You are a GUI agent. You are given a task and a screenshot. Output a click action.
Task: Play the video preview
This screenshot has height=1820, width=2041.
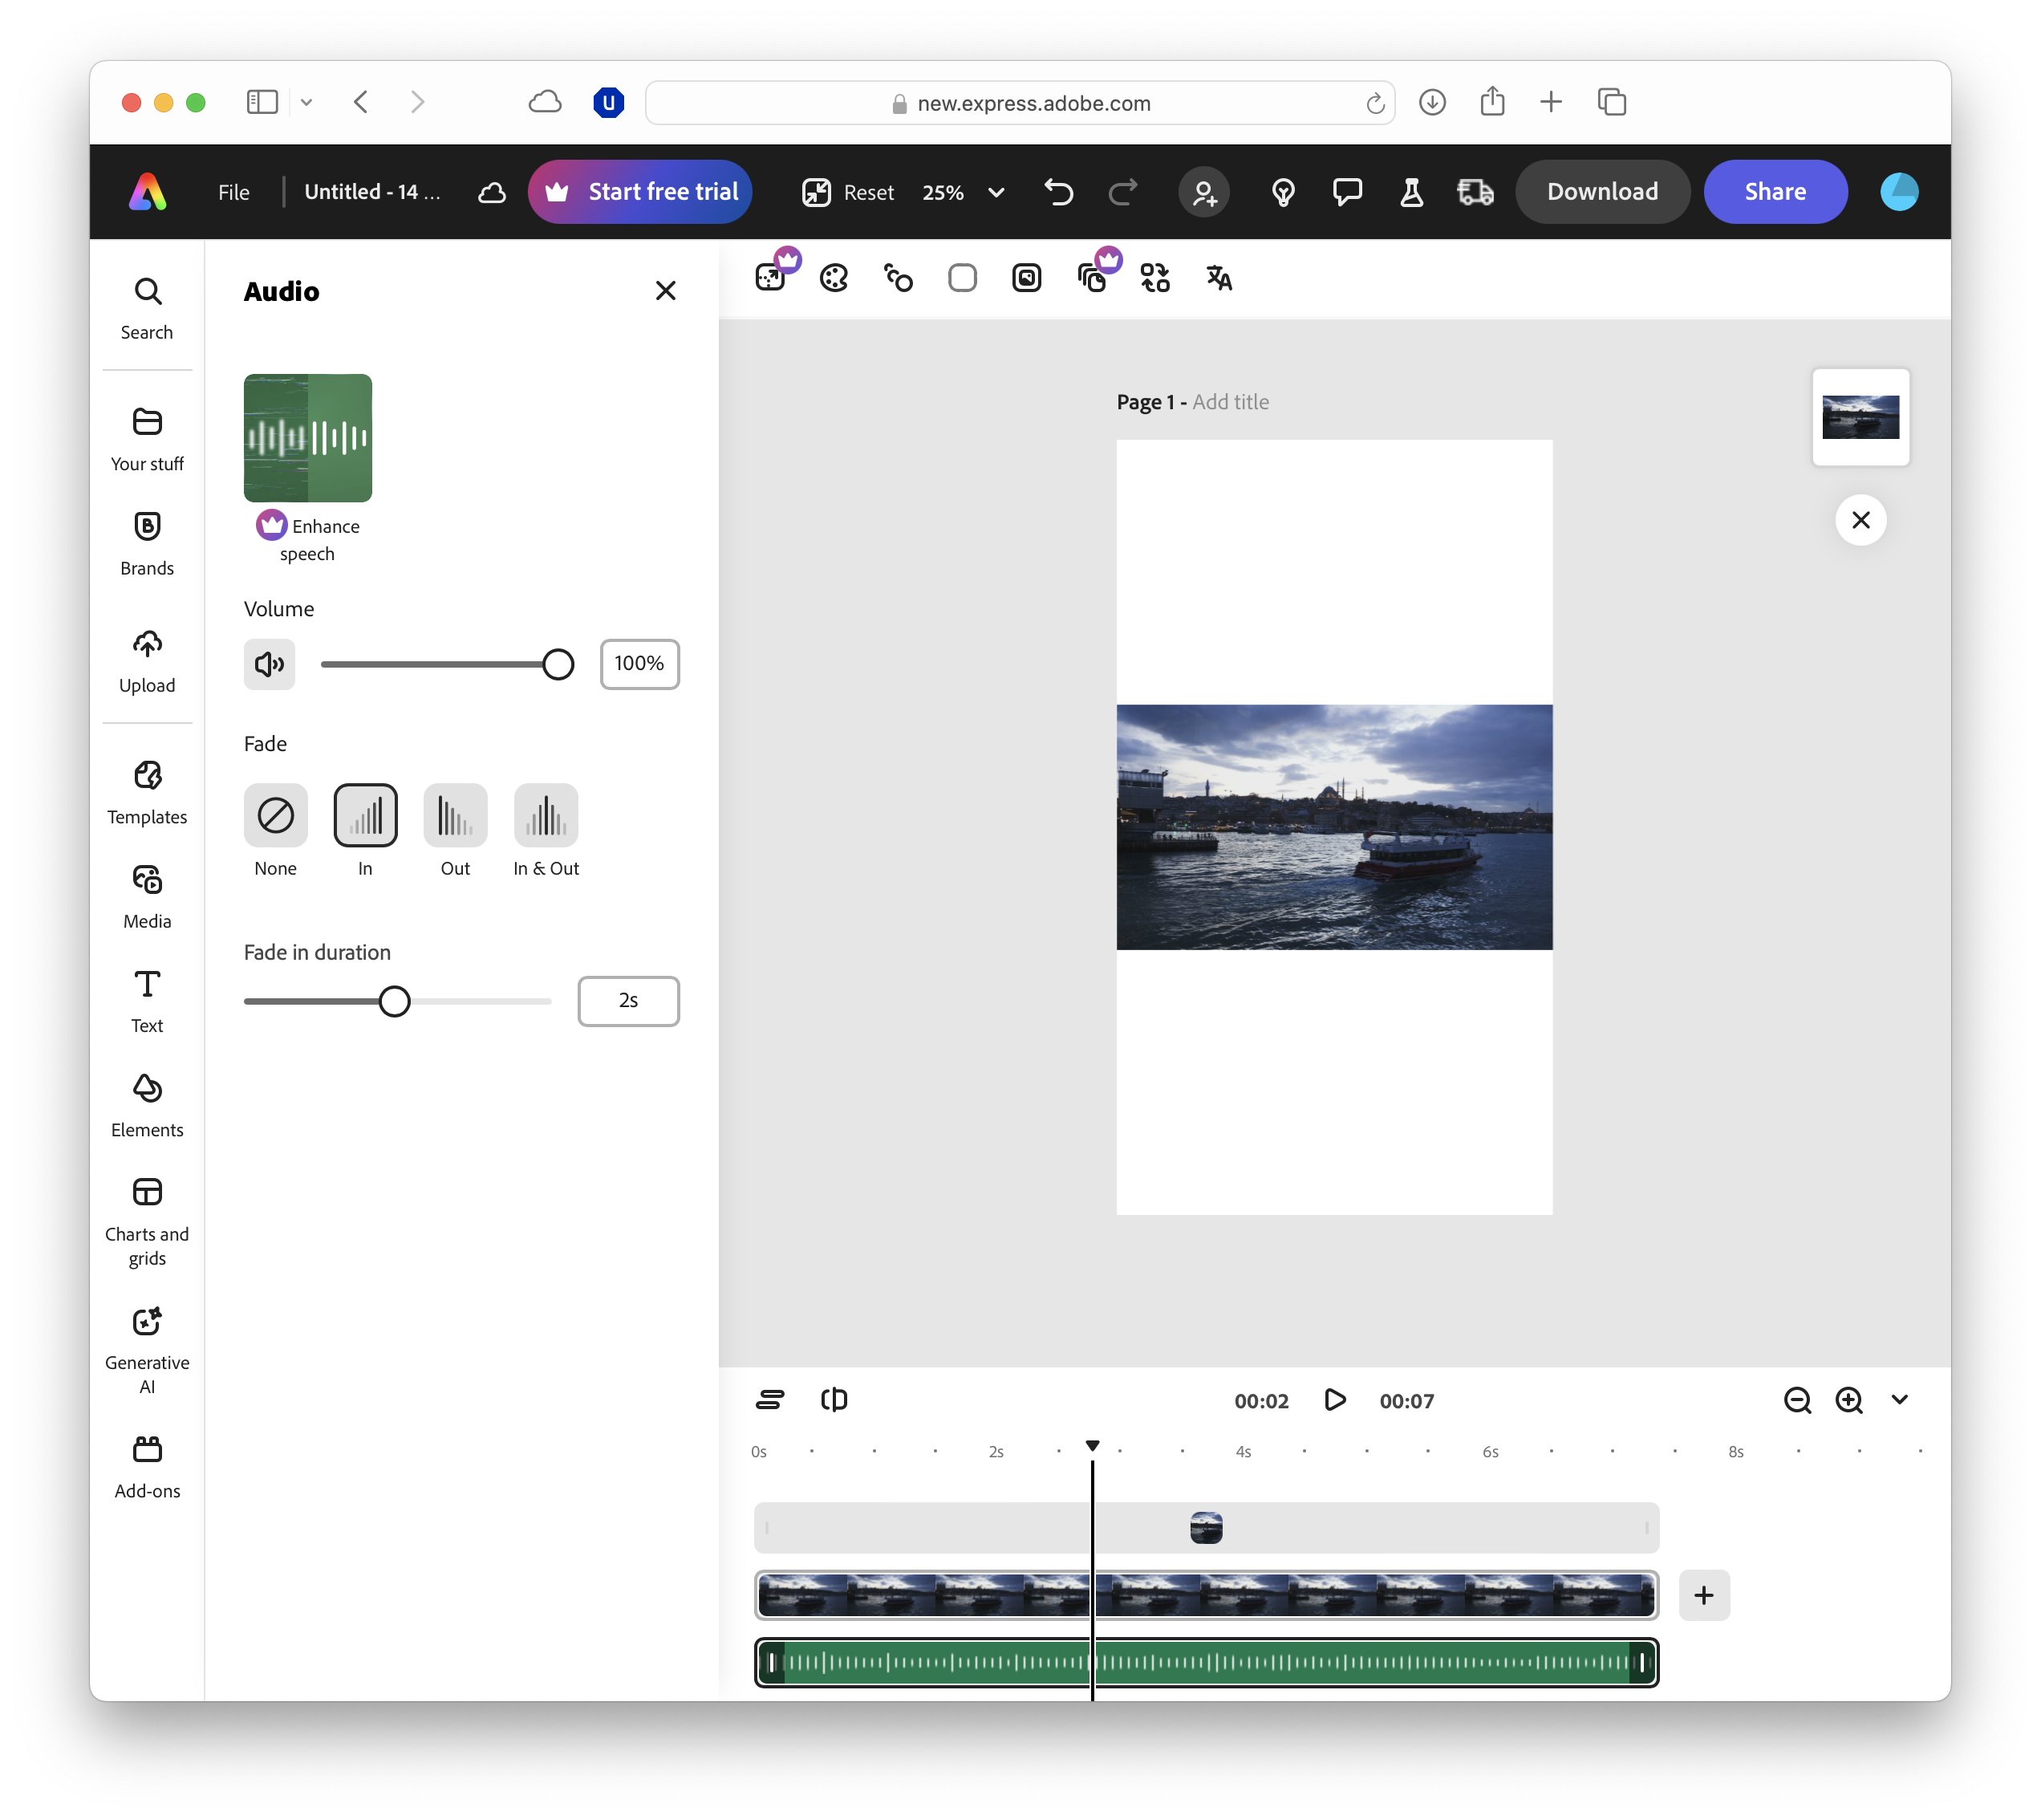tap(1334, 1400)
